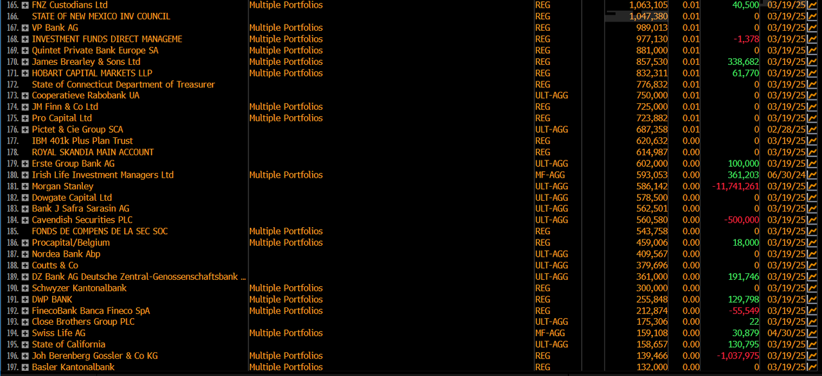Expand Cavendish Securities PLC row
822x376 pixels.
(25, 220)
